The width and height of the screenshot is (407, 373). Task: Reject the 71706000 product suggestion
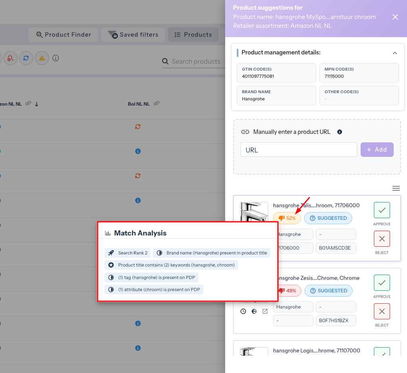coord(382,239)
